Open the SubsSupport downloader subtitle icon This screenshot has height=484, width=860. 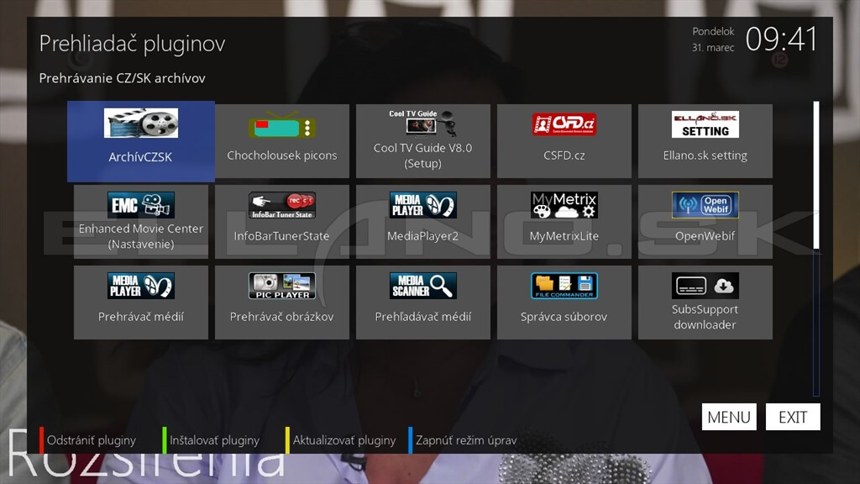tap(705, 286)
